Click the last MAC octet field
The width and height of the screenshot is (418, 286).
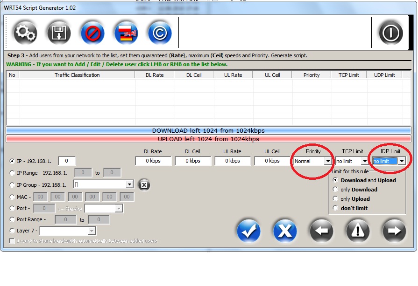click(x=127, y=197)
